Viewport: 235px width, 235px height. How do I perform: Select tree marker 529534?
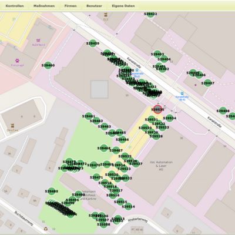pyautogui.click(x=170, y=118)
